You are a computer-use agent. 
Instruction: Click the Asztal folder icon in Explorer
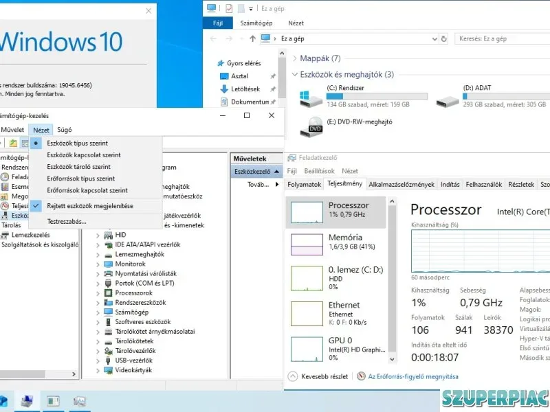[x=224, y=76]
